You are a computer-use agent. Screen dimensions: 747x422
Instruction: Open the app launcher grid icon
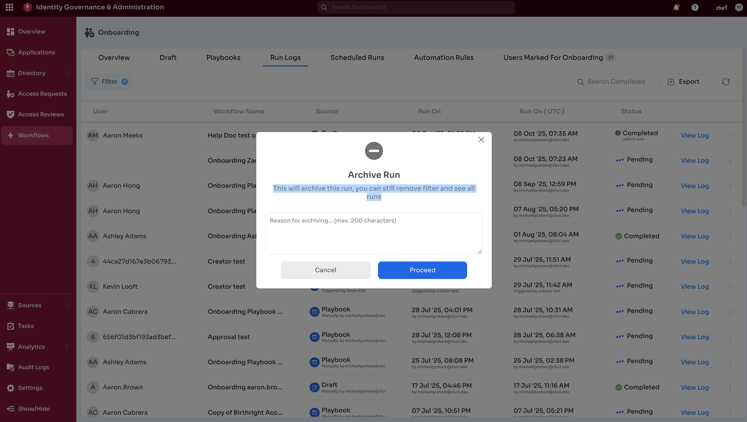click(10, 7)
